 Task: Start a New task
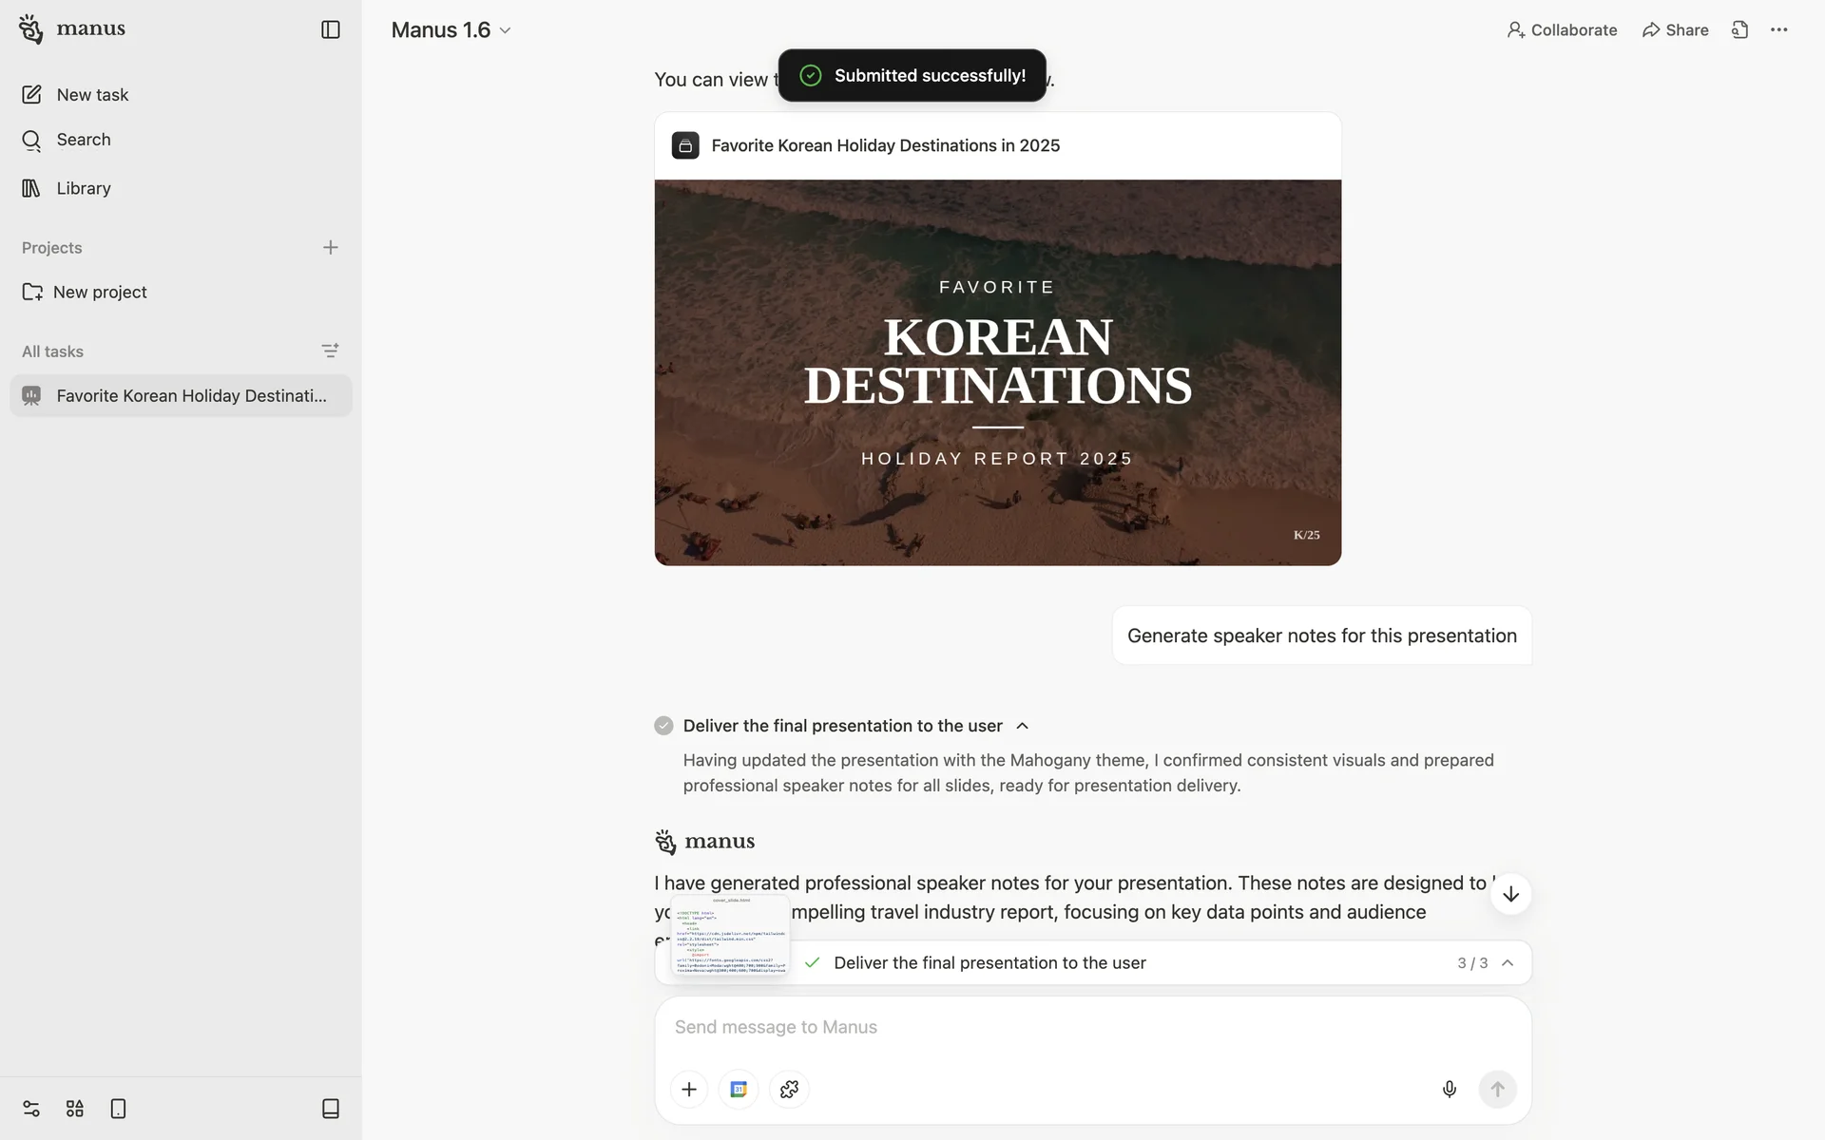coord(92,95)
